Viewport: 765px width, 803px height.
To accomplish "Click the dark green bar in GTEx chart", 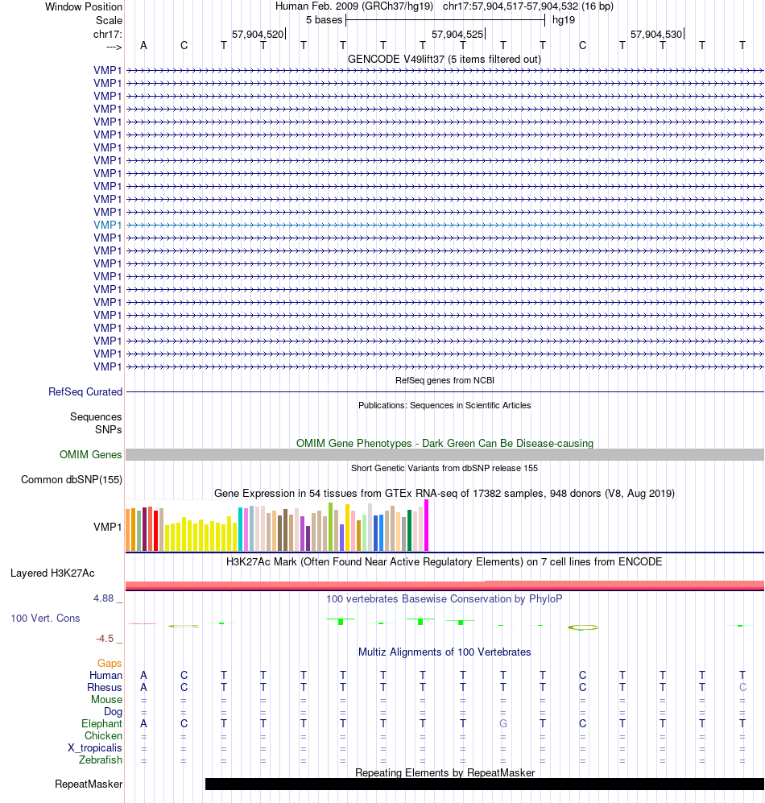I will pyautogui.click(x=410, y=531).
